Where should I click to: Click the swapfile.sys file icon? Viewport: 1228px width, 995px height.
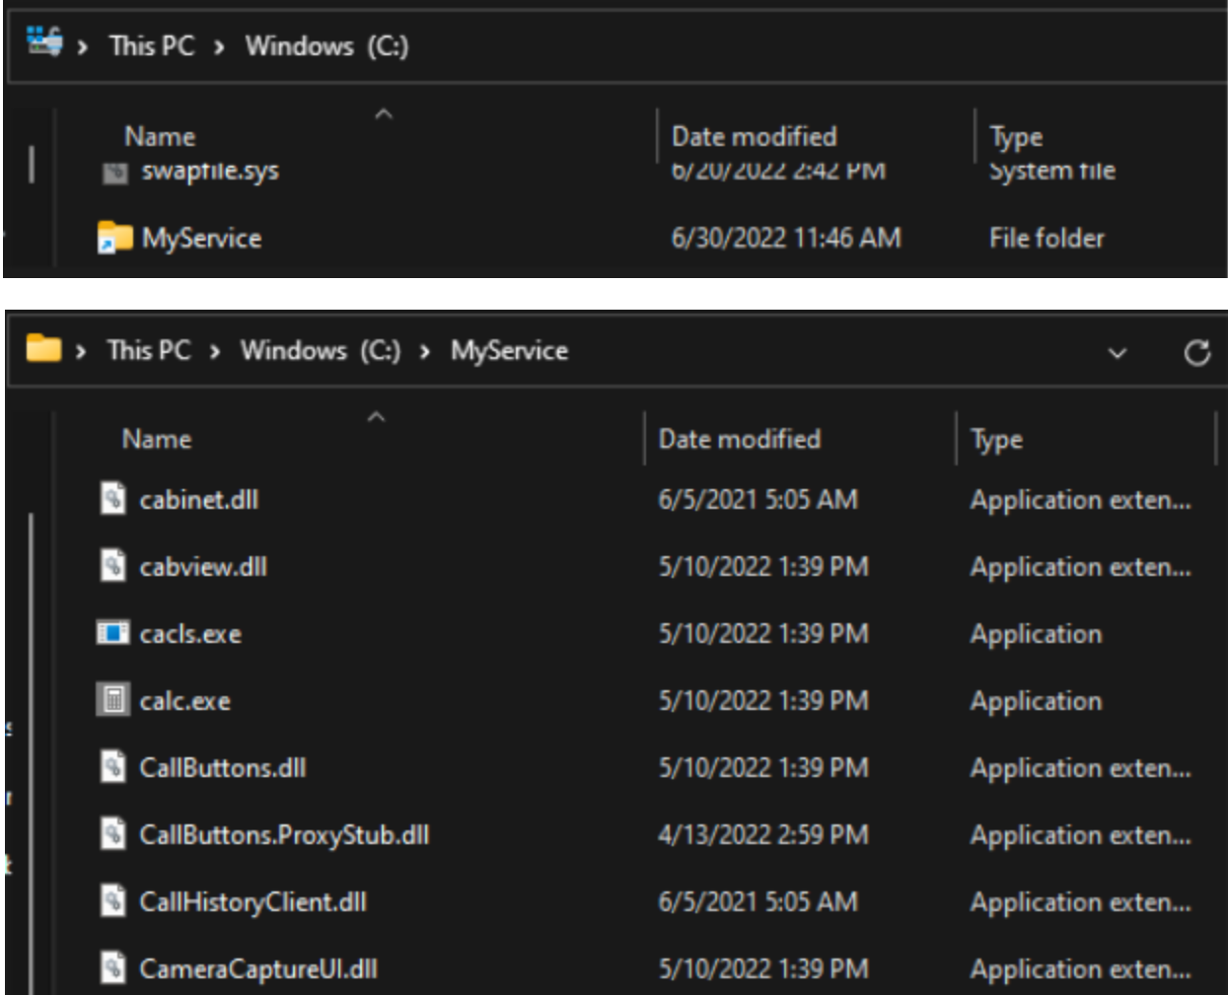point(115,173)
